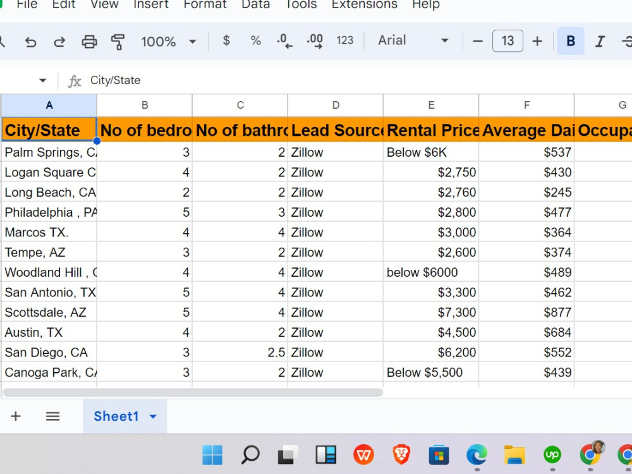Select the Paint format roller icon
The image size is (632, 474).
118,42
